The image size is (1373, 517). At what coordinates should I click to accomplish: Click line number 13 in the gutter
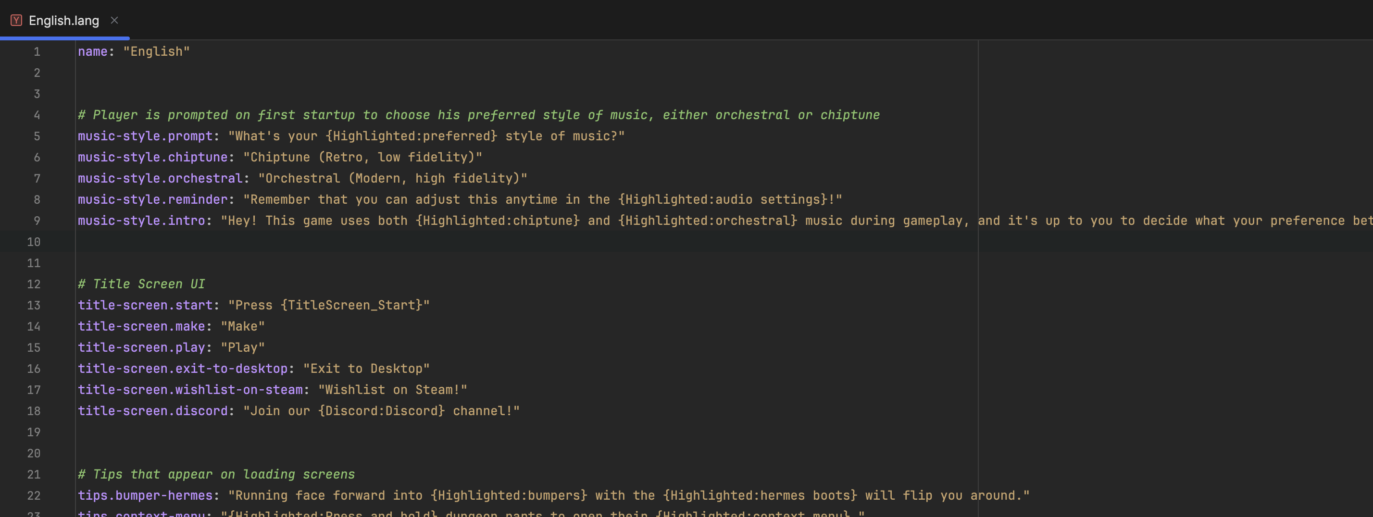point(34,306)
